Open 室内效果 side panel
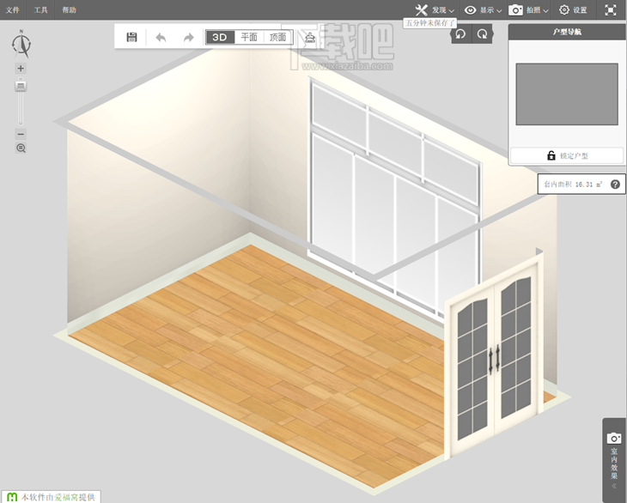The image size is (627, 503). [614, 460]
